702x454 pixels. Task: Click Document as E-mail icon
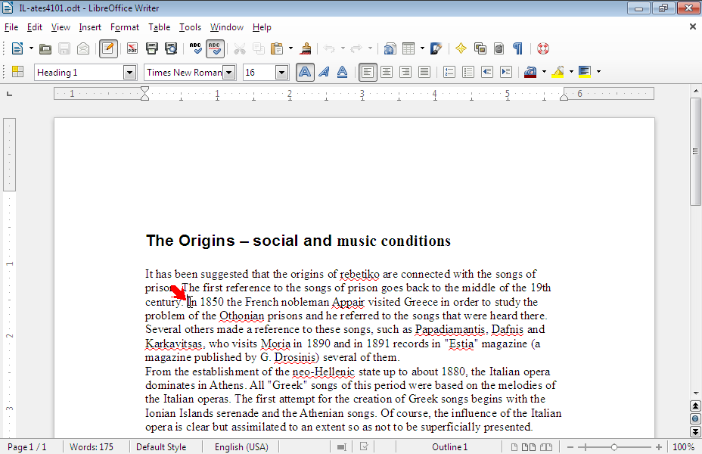83,48
